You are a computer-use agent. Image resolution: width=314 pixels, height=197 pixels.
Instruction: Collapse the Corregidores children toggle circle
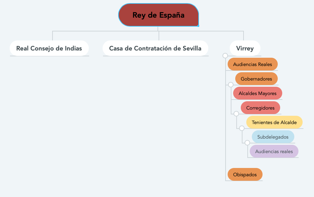point(236,113)
